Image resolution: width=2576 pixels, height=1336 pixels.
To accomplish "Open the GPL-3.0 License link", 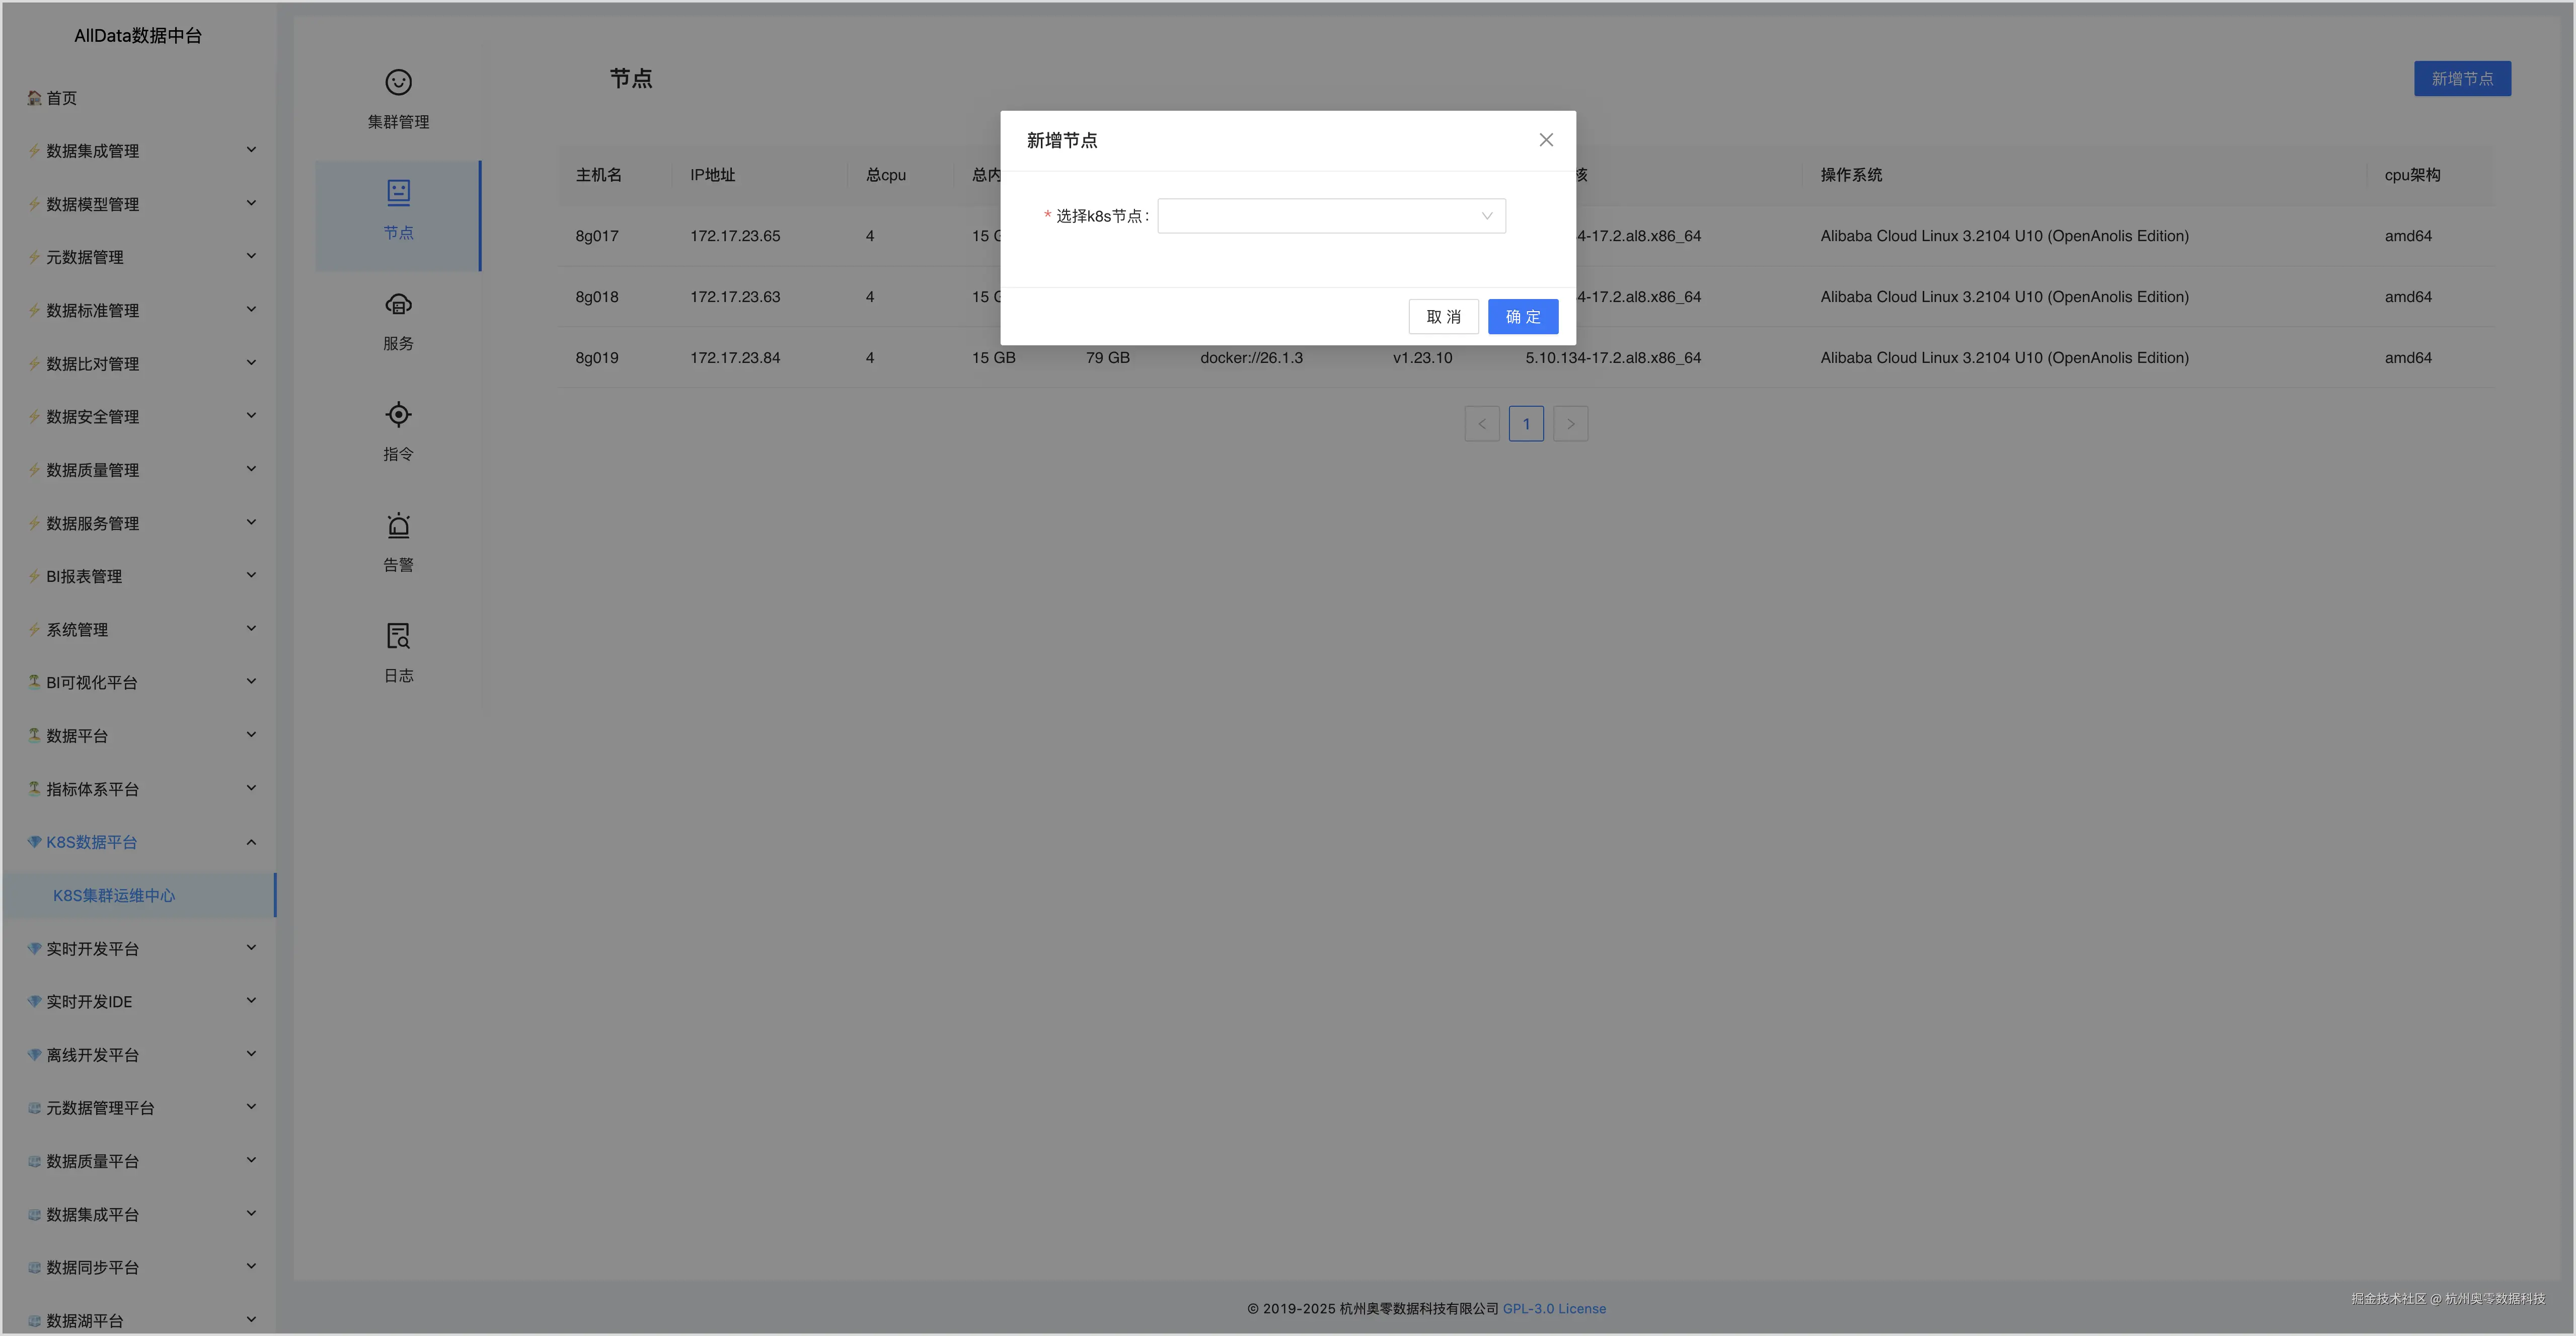I will pyautogui.click(x=1554, y=1308).
